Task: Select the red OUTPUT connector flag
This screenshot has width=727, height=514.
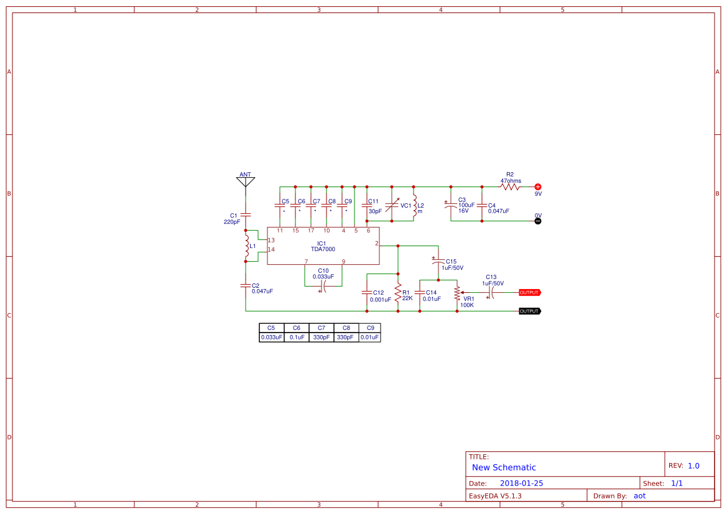Action: click(x=529, y=292)
